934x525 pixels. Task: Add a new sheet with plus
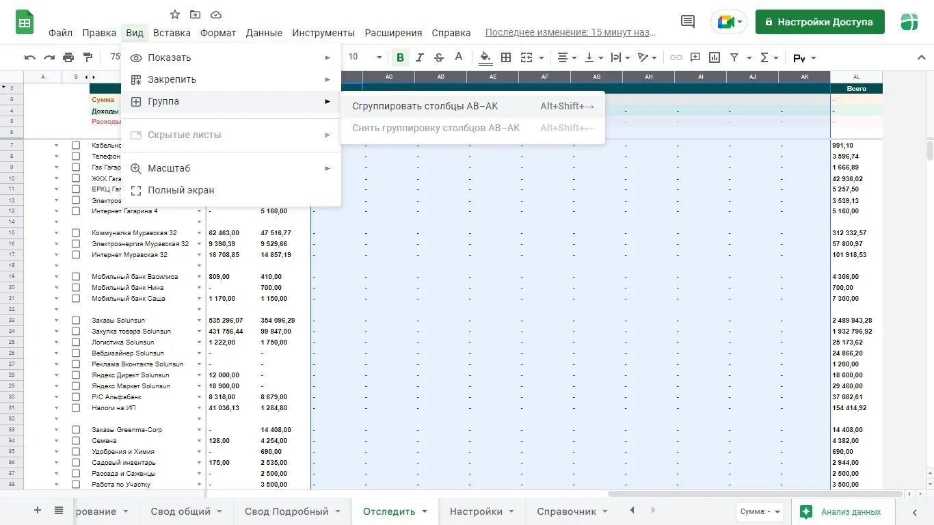(x=38, y=511)
